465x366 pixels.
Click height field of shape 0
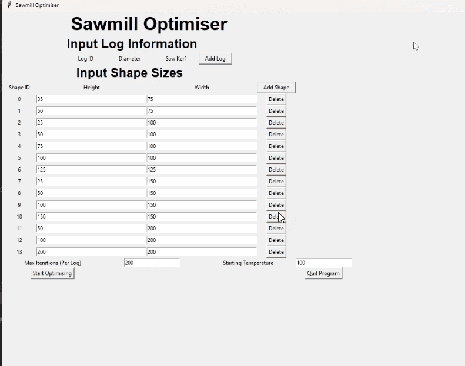click(x=91, y=99)
